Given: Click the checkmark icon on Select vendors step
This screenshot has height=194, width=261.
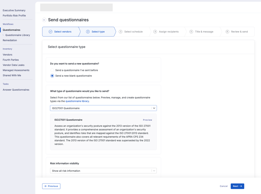Looking at the screenshot, I should 50,32.
